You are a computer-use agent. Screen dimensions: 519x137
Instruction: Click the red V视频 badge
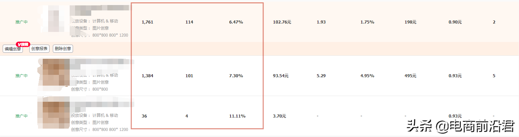[x=23, y=44]
